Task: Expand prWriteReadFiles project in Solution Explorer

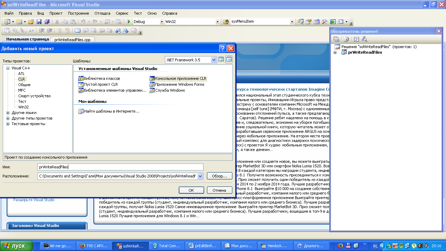Action: [x=335, y=52]
